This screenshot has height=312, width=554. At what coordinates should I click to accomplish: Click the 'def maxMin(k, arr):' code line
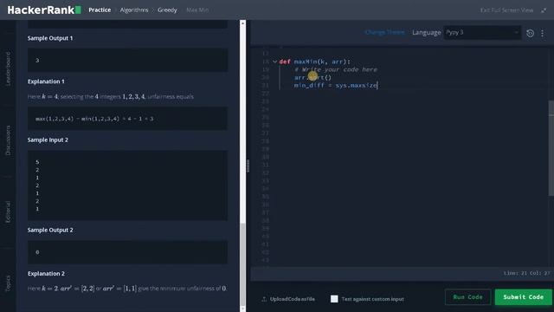(x=314, y=62)
